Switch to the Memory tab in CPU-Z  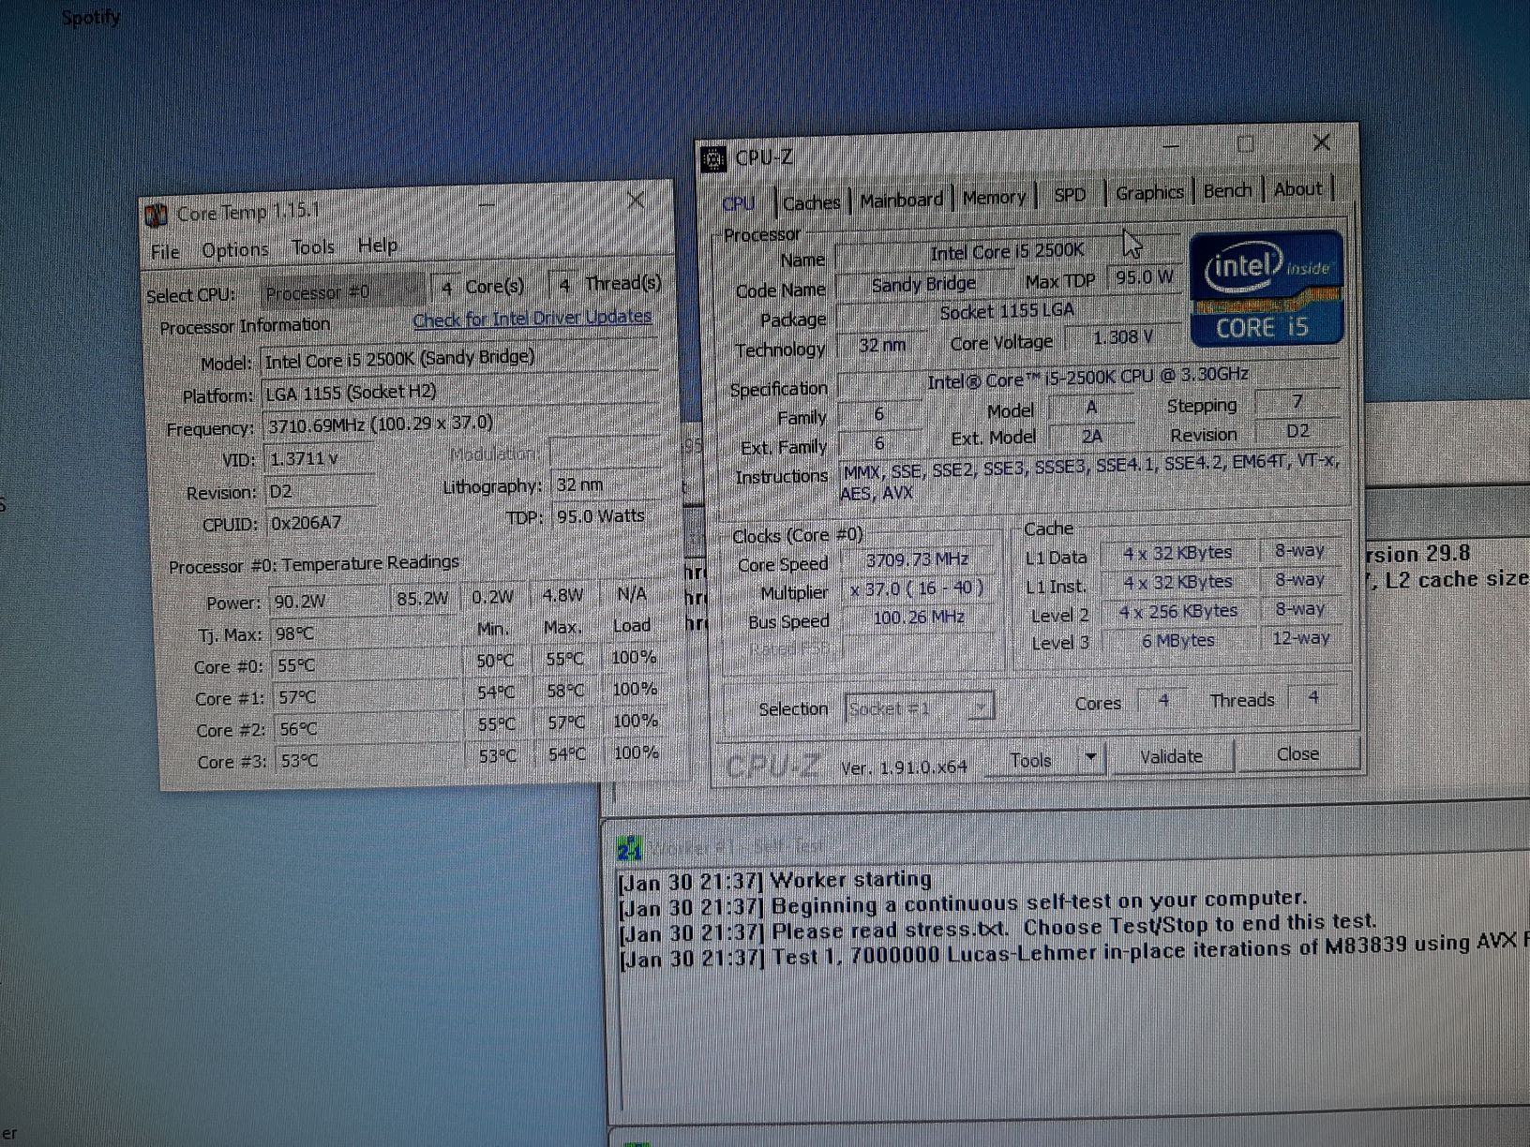995,197
